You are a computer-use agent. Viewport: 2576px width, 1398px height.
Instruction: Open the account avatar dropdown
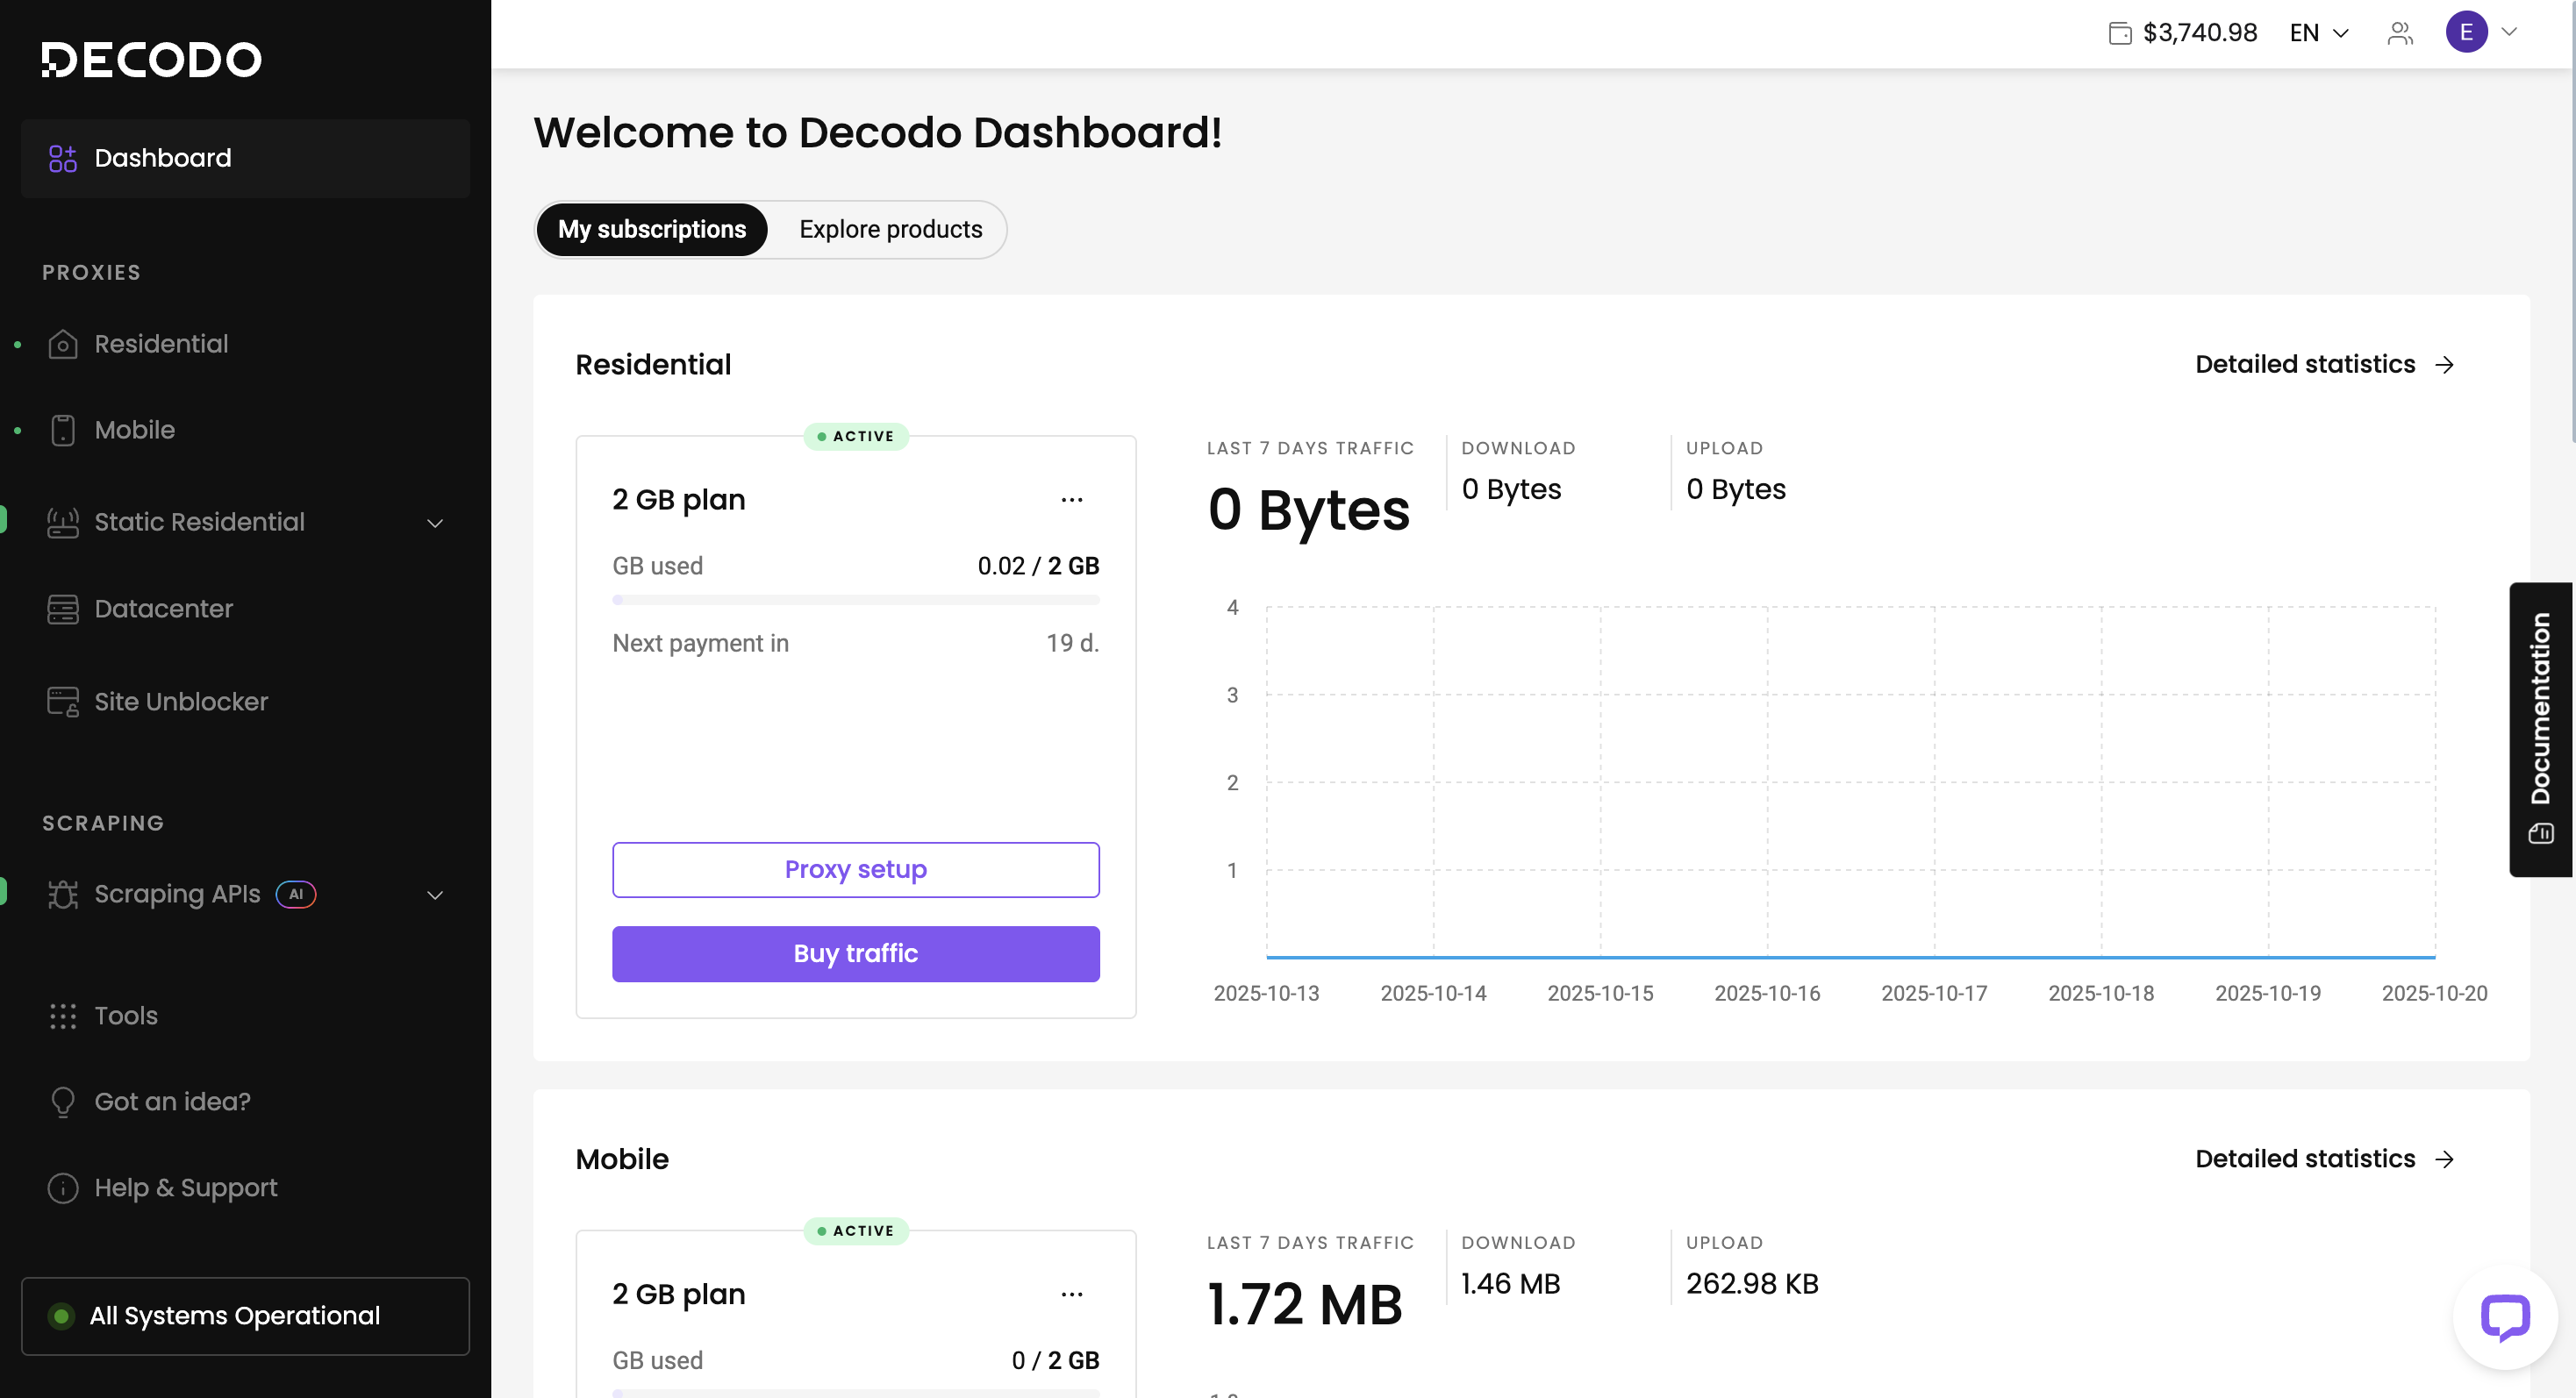2481,32
